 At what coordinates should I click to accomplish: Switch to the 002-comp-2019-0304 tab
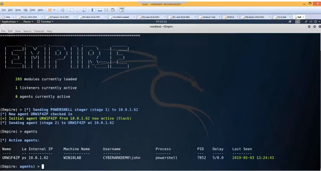tap(152, 17)
